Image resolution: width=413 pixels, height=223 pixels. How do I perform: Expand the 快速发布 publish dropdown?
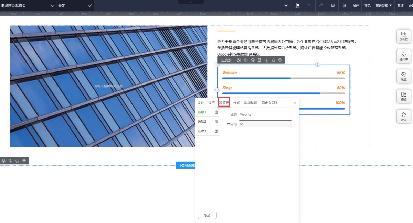(x=383, y=5)
